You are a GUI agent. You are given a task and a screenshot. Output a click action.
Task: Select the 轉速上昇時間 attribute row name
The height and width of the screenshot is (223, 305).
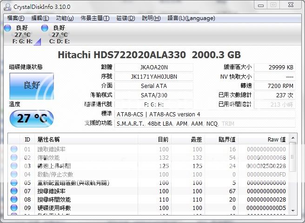[54, 166]
